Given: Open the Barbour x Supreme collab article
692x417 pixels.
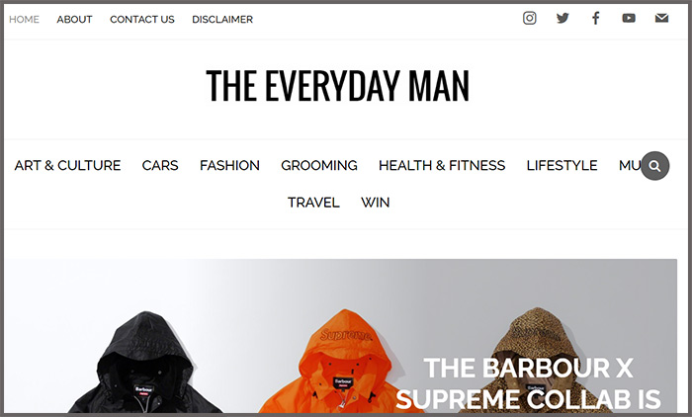Looking at the screenshot, I should (528, 383).
